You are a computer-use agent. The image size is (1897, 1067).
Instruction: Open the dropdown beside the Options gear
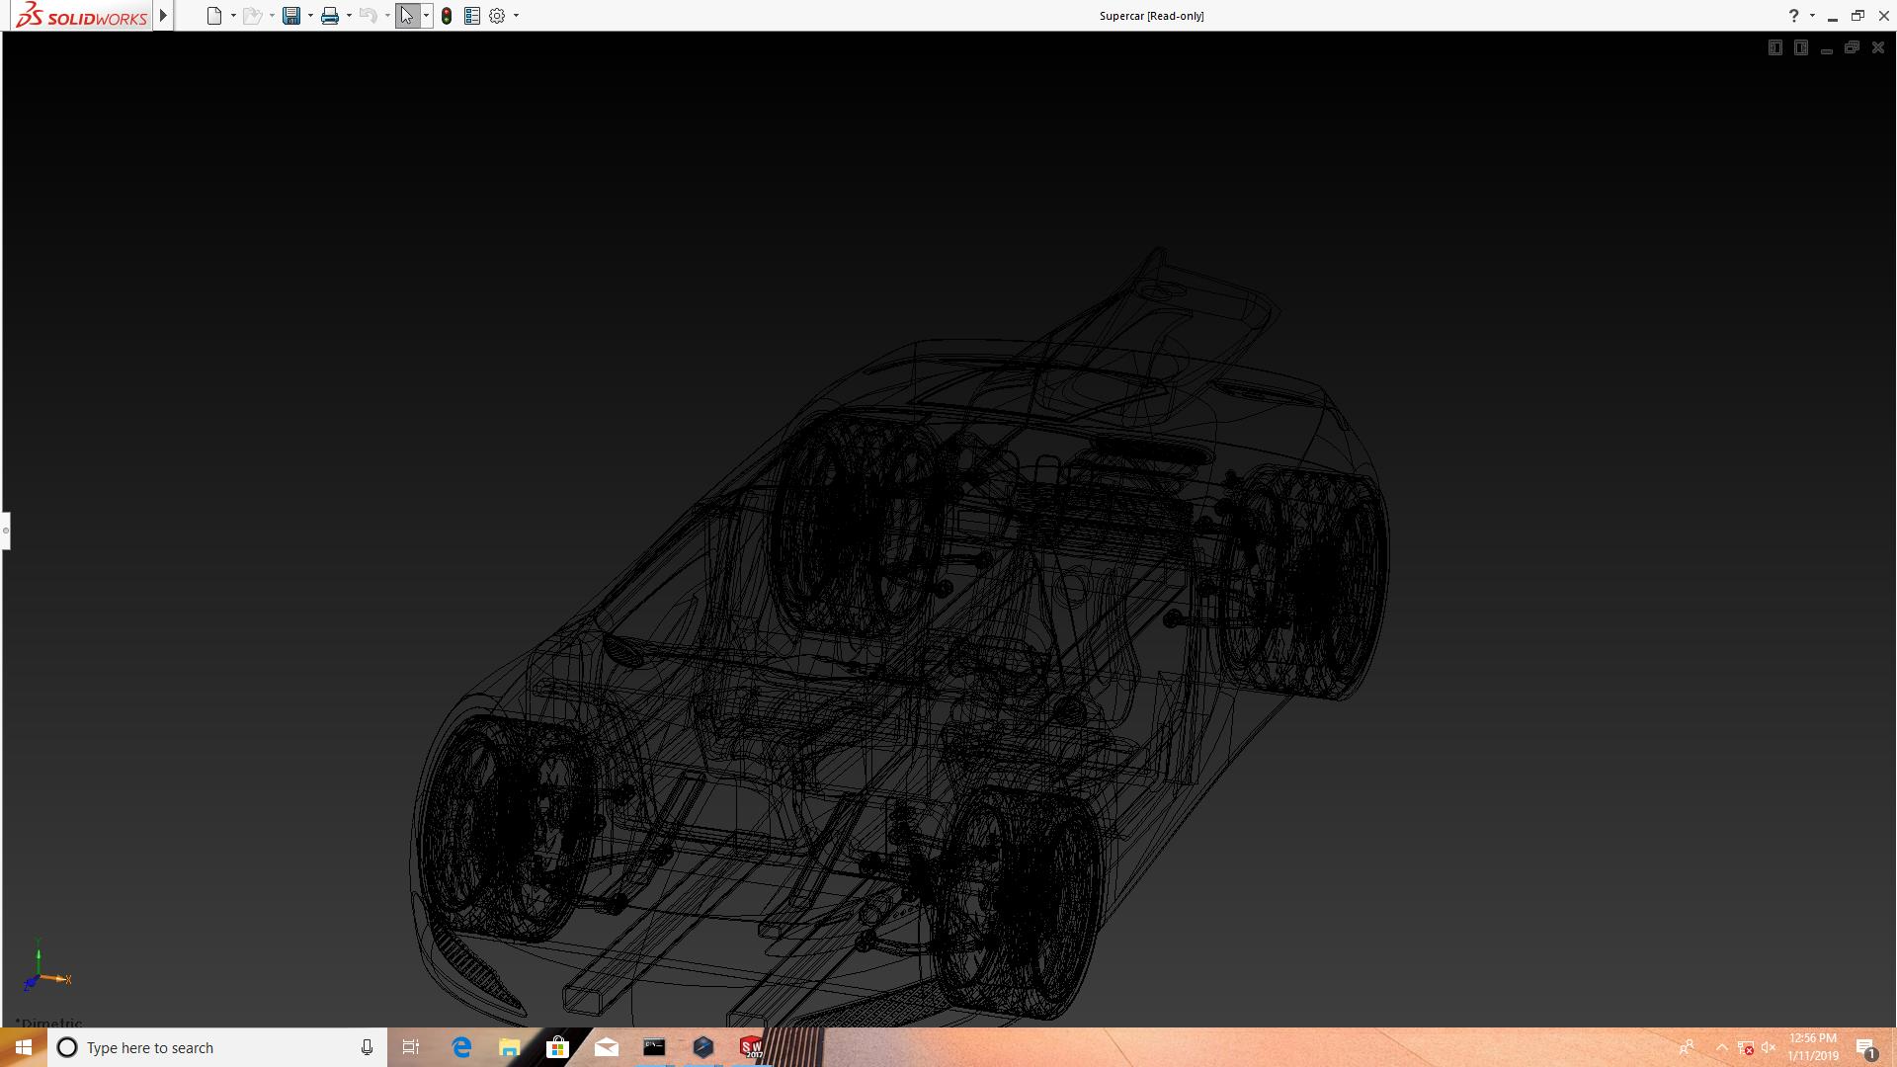[516, 16]
